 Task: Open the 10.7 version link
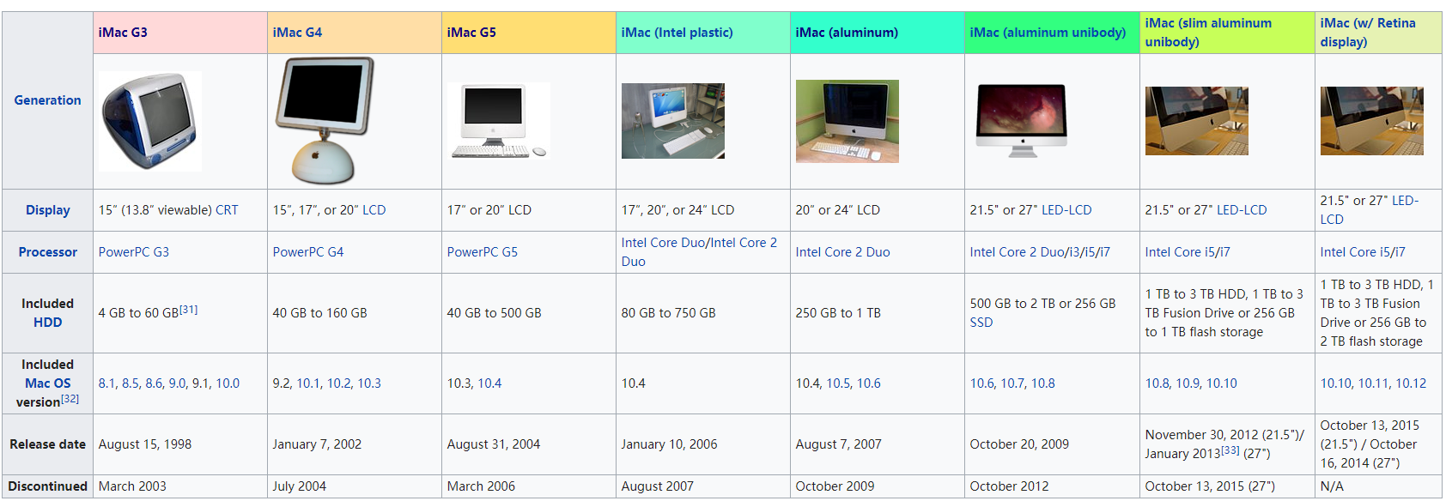tap(1013, 383)
